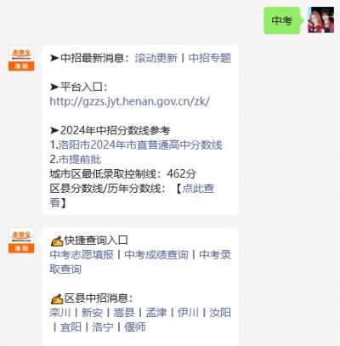Open 中考志愿填报 quick entry
Image resolution: width=340 pixels, height=346 pixels.
coord(82,254)
